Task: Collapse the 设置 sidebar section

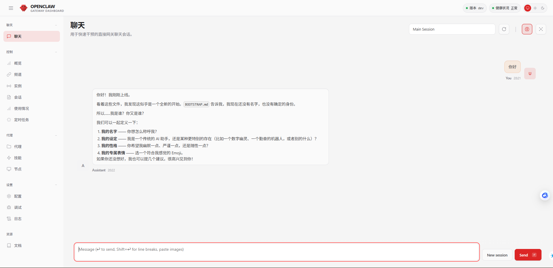Action: coord(56,185)
